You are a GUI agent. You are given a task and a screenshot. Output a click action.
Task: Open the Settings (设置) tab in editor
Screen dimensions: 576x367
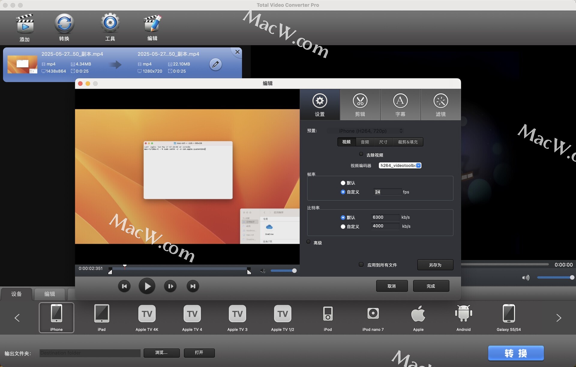point(320,105)
